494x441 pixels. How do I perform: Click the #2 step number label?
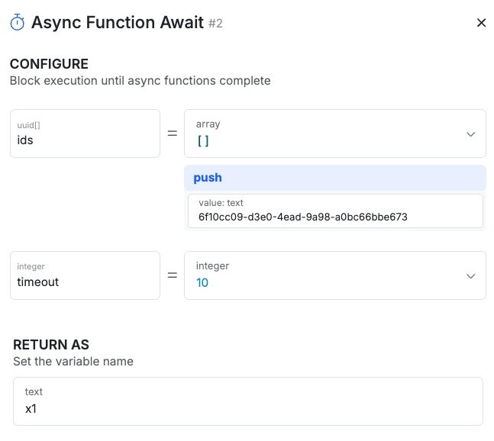pyautogui.click(x=215, y=24)
